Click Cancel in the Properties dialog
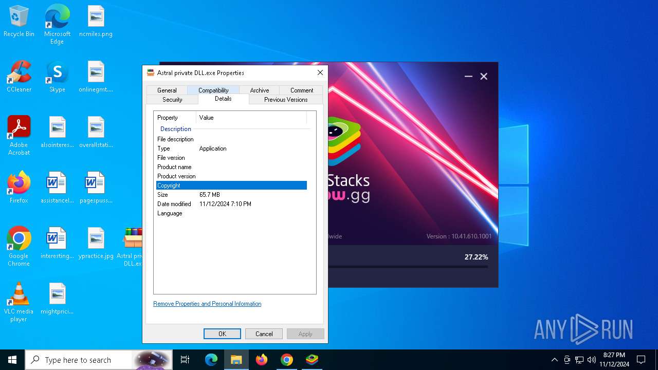This screenshot has height=370, width=658. coord(264,334)
